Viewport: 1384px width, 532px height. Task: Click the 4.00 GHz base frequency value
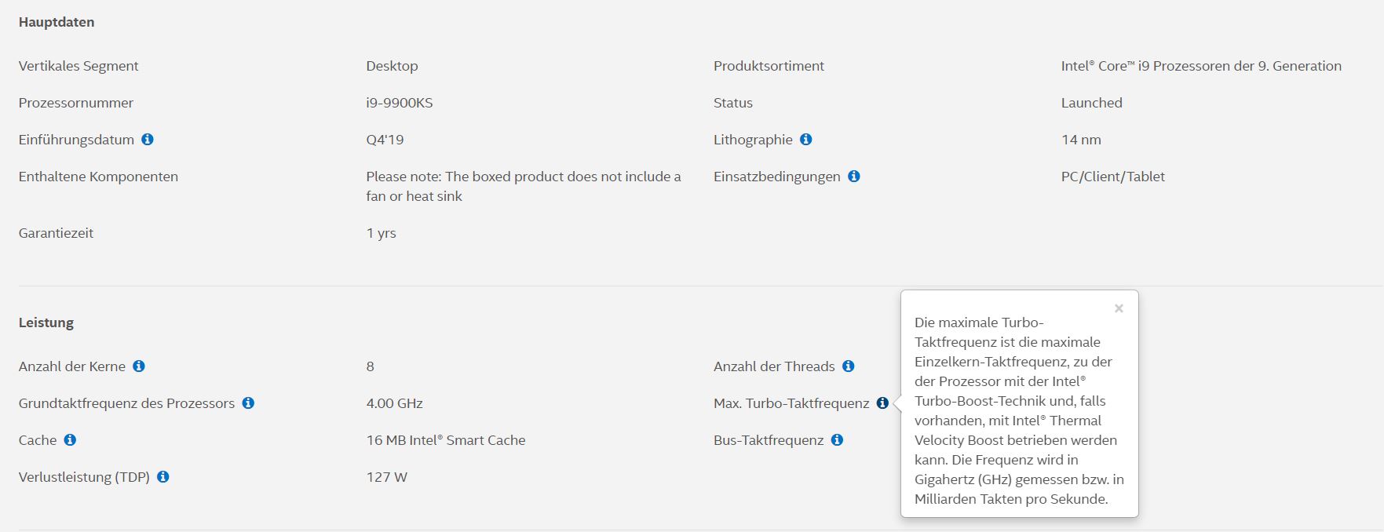pyautogui.click(x=394, y=403)
